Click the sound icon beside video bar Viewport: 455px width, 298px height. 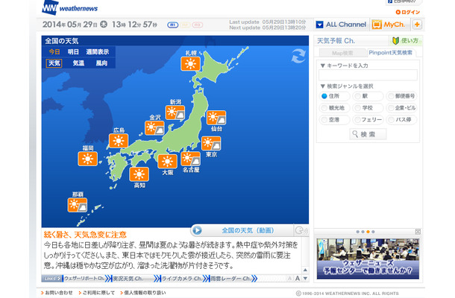[301, 230]
